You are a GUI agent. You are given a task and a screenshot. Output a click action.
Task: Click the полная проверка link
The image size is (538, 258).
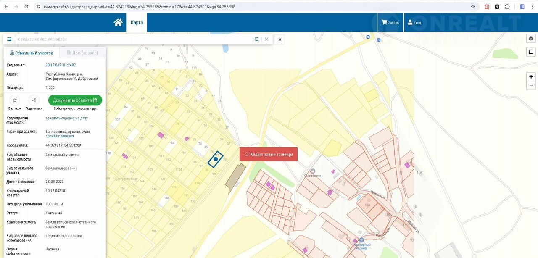[x=60, y=136]
